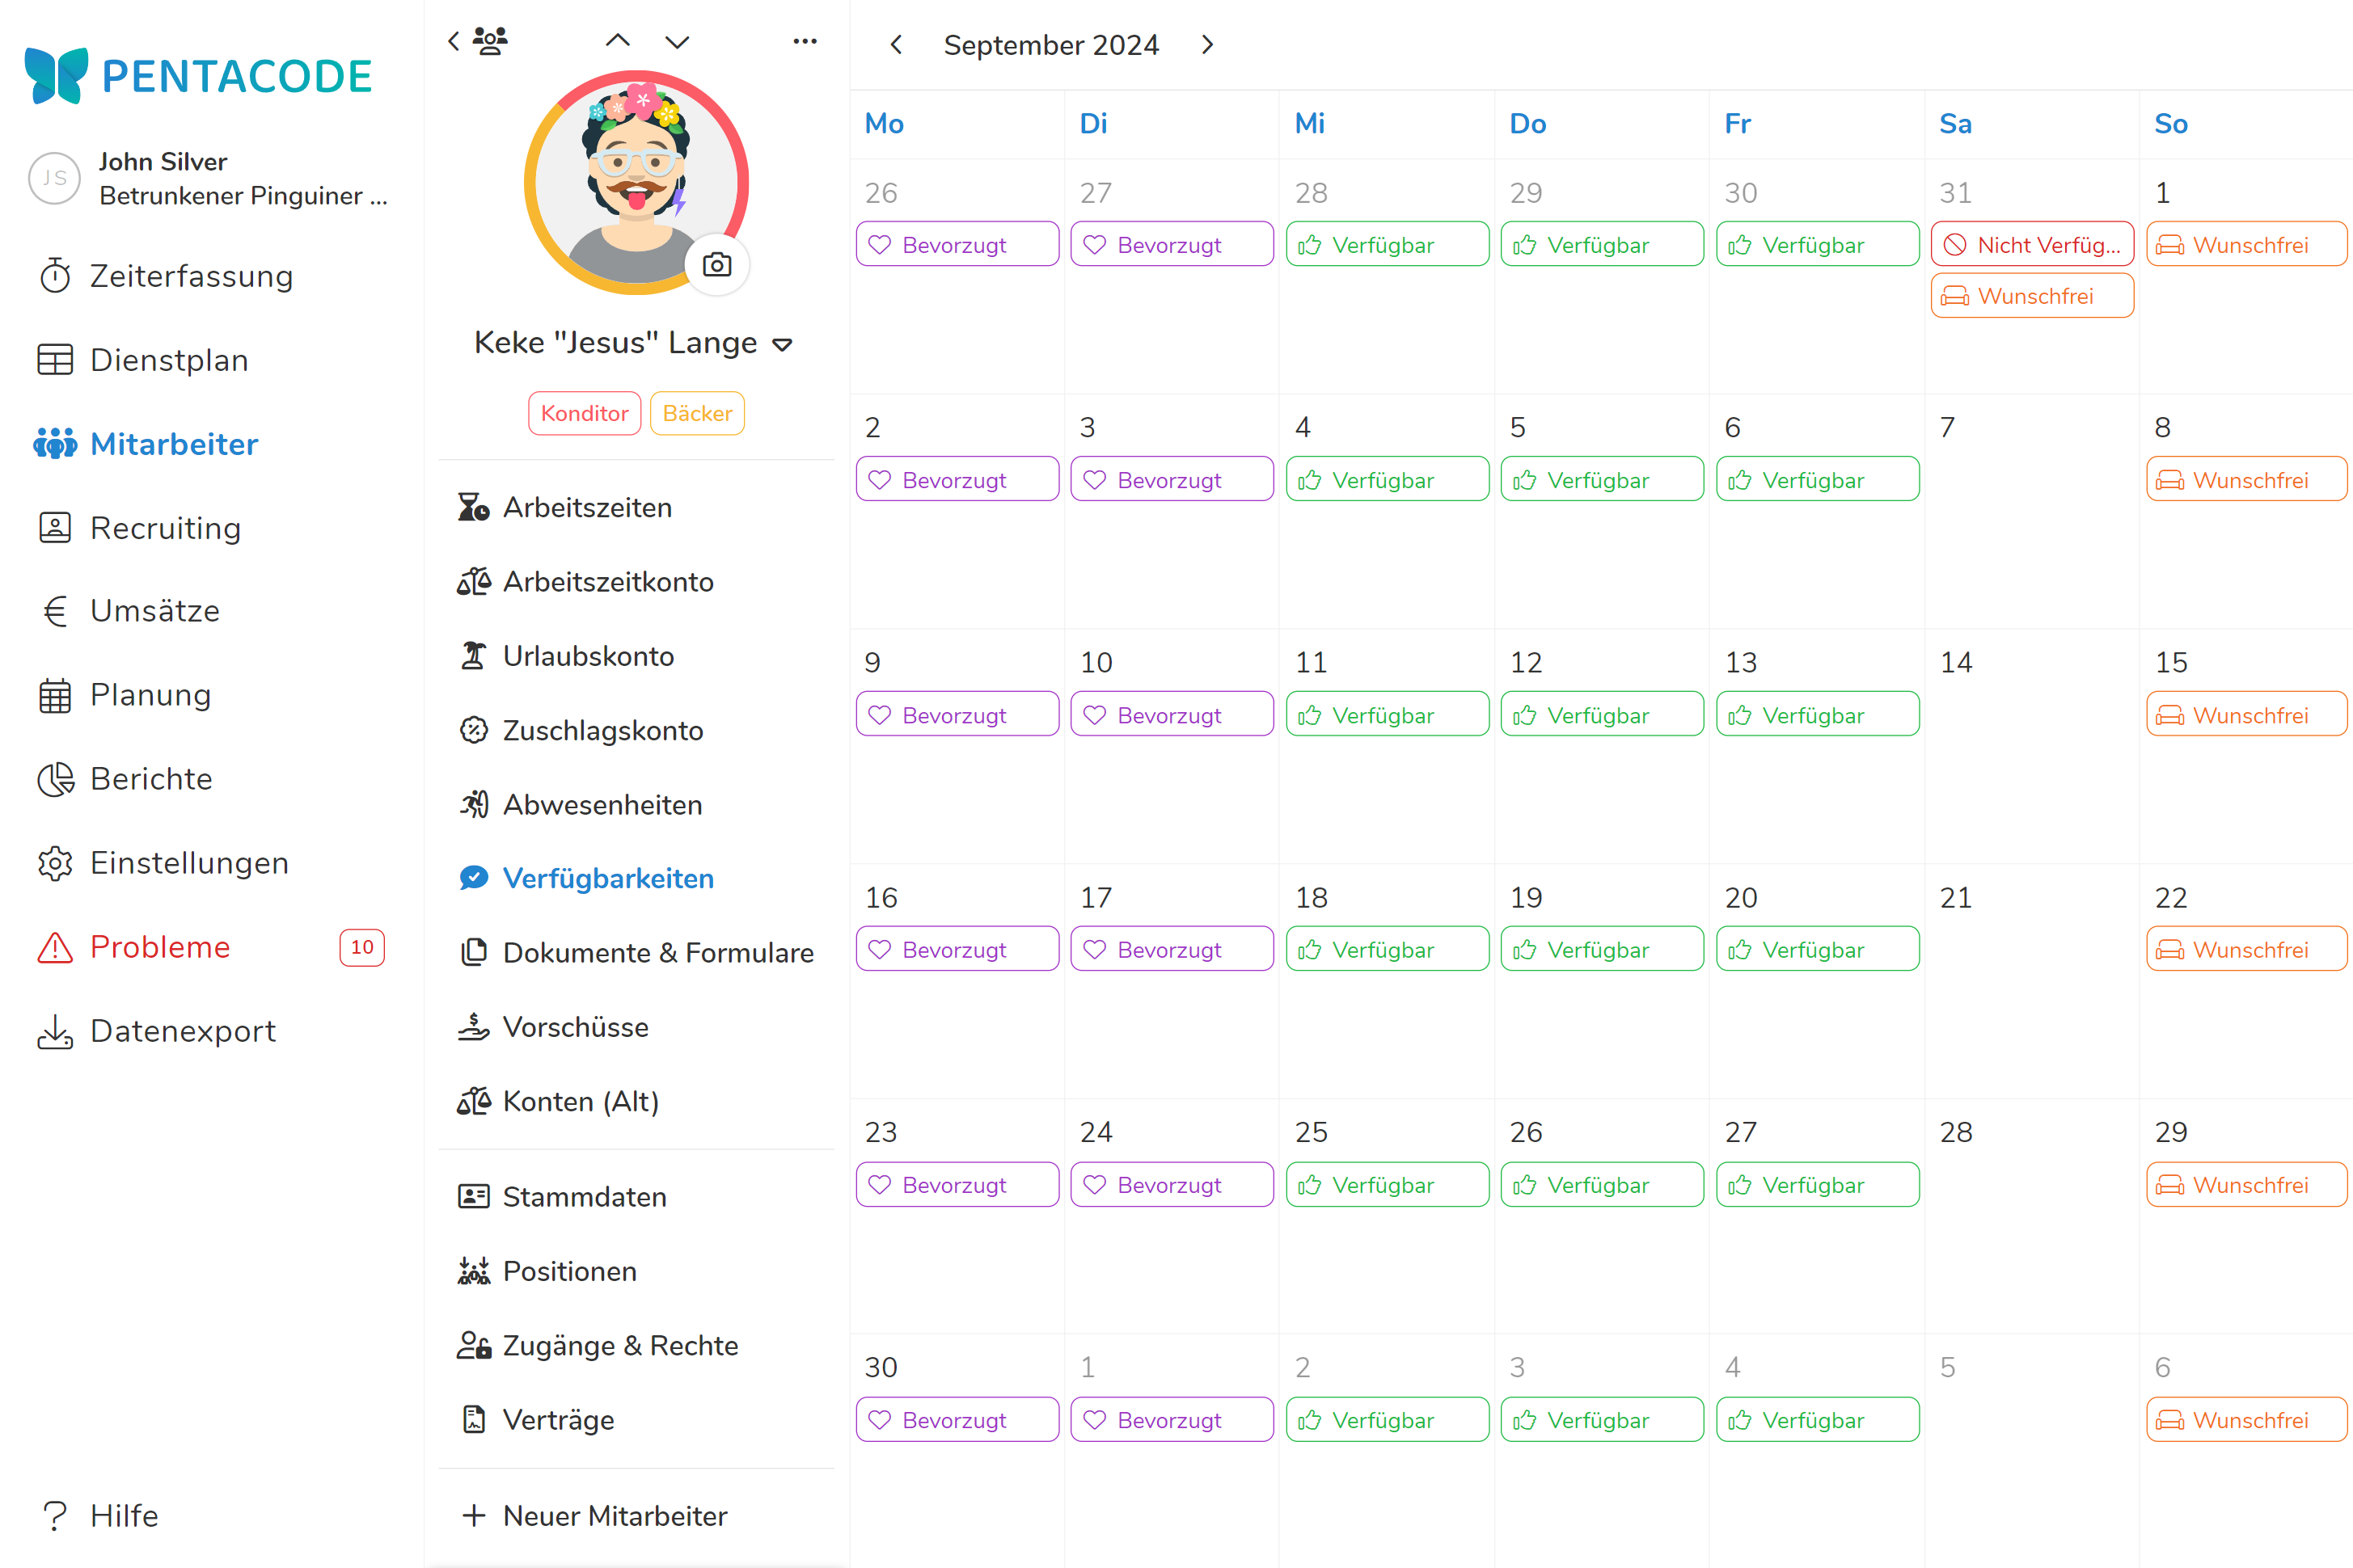2353x1568 pixels.
Task: Open the Dienstplan menu item
Action: (x=168, y=360)
